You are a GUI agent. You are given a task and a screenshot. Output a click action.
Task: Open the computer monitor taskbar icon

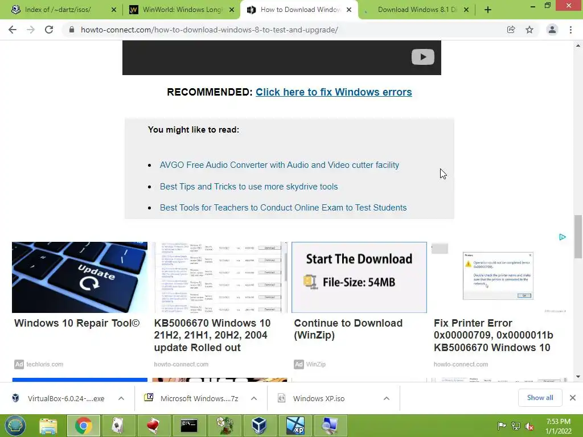(x=330, y=426)
